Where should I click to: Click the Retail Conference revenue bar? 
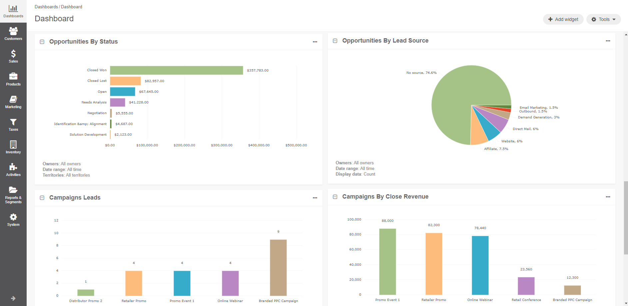point(526,286)
